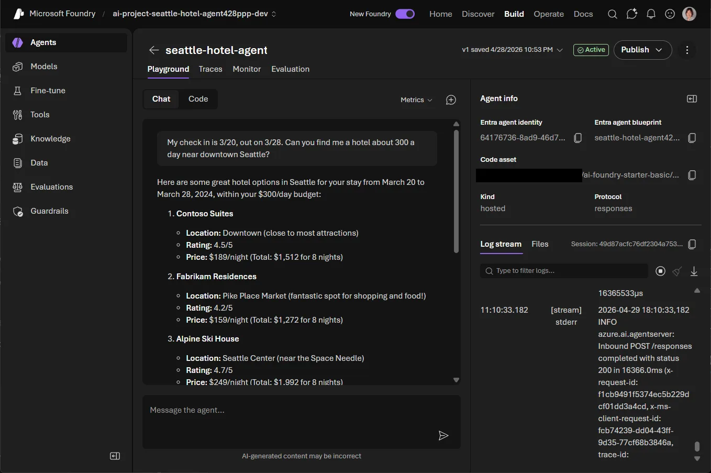Screen dimensions: 711x473
Task: Click the Type to filter logs field
Action: tap(564, 271)
